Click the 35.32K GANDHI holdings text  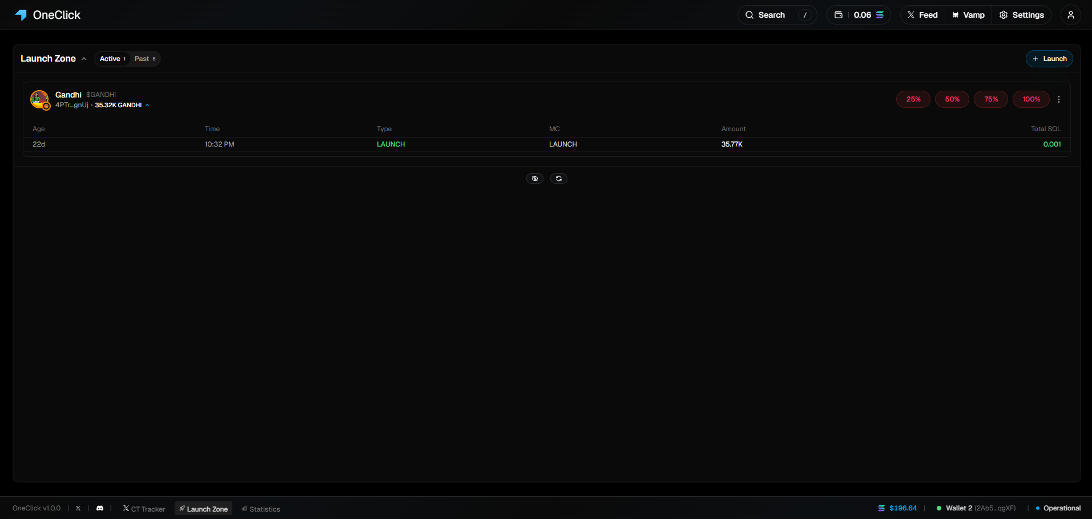[x=118, y=106]
